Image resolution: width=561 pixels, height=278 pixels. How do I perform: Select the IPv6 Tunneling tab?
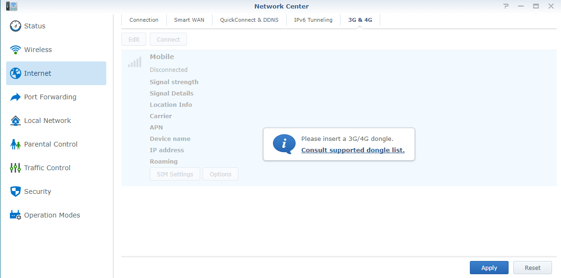[x=313, y=20]
